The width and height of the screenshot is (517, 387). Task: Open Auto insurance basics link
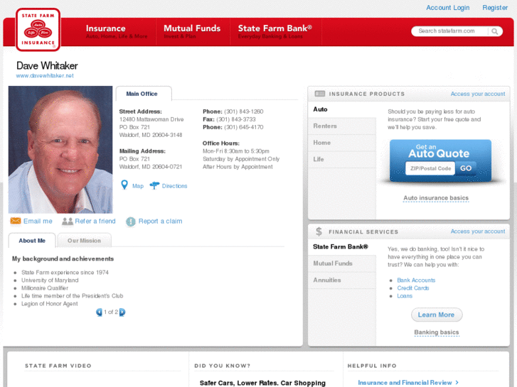pyautogui.click(x=436, y=198)
